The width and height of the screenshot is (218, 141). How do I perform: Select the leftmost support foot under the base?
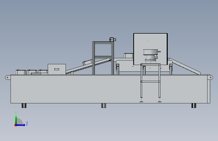tap(24, 105)
